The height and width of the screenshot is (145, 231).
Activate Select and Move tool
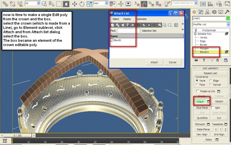[x=75, y=4]
